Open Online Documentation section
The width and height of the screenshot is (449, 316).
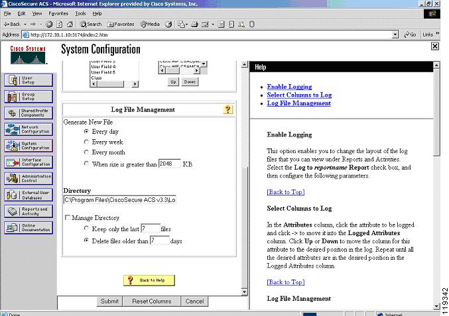pyautogui.click(x=29, y=228)
